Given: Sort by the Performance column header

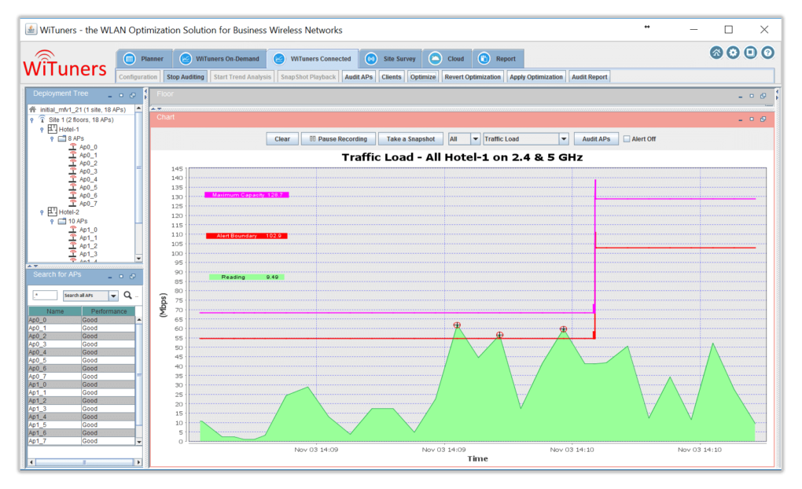Looking at the screenshot, I should click(x=109, y=311).
